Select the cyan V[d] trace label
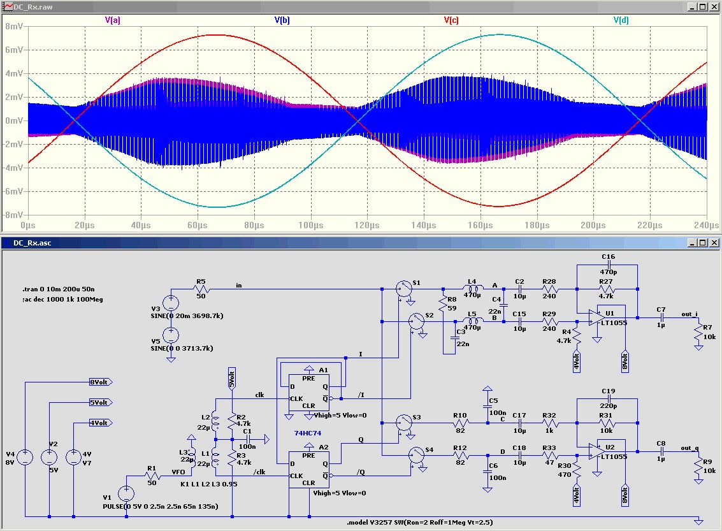The width and height of the screenshot is (722, 531). pyautogui.click(x=620, y=20)
